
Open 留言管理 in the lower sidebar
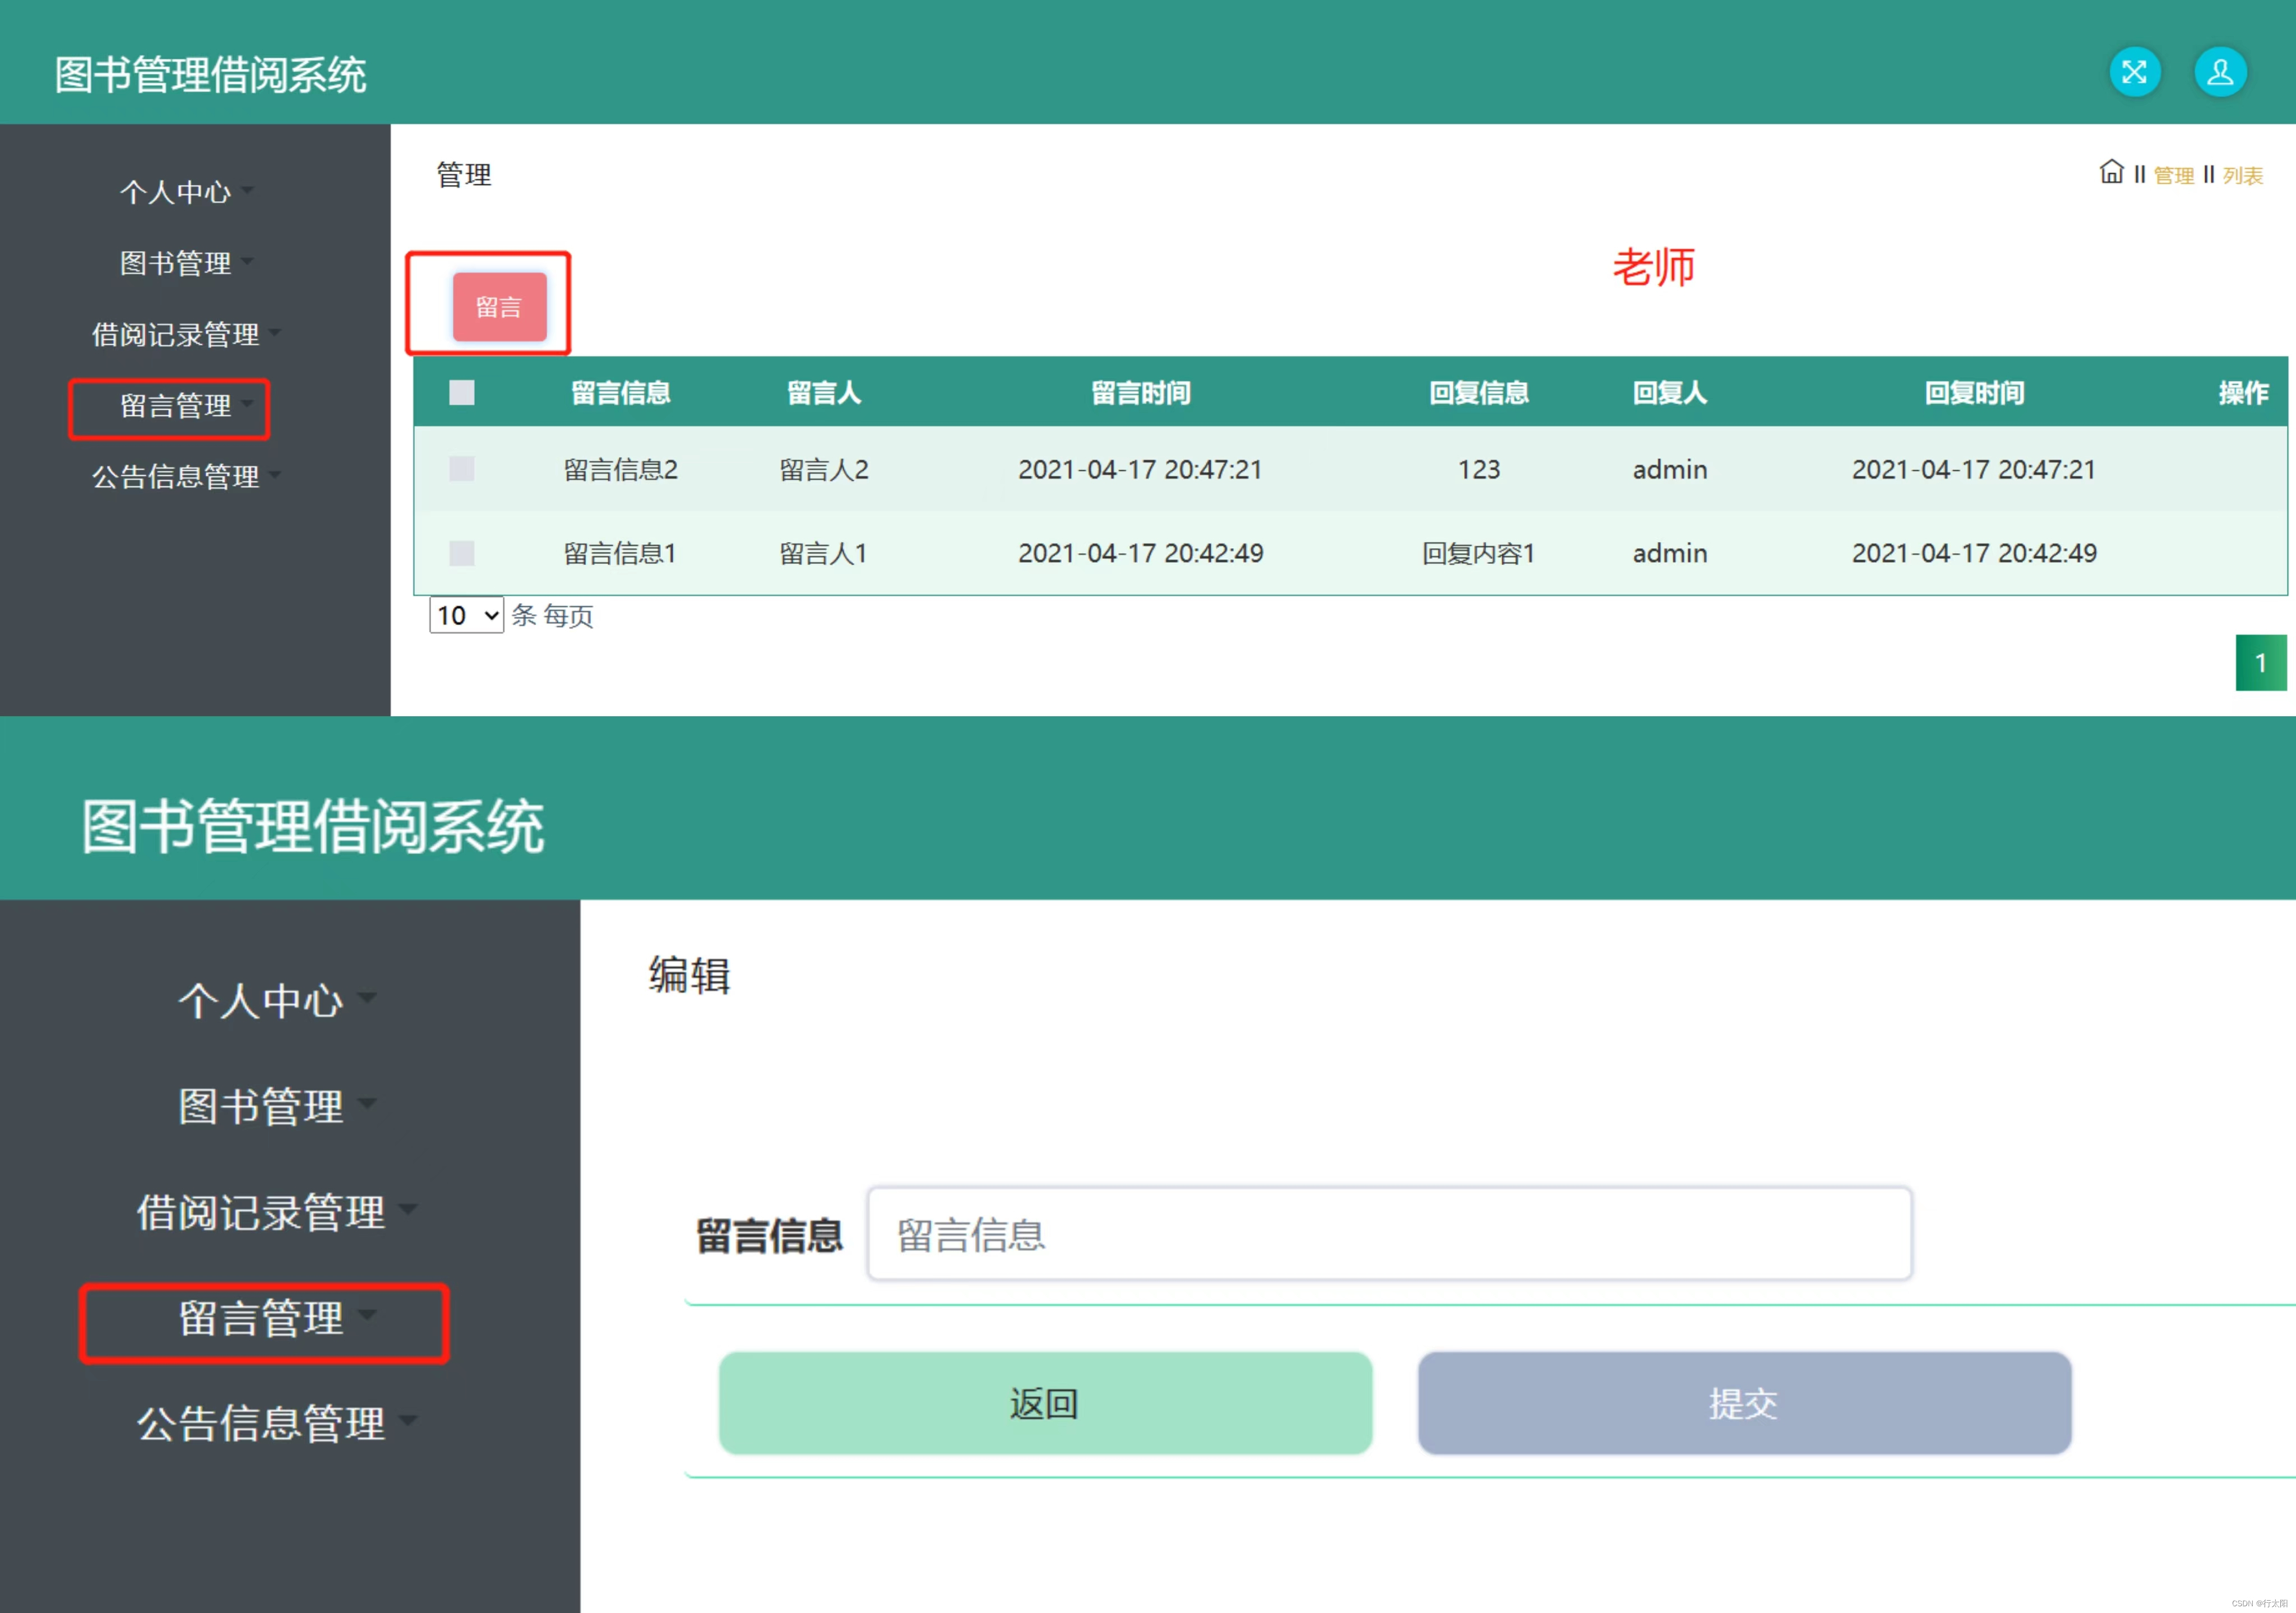point(262,1318)
